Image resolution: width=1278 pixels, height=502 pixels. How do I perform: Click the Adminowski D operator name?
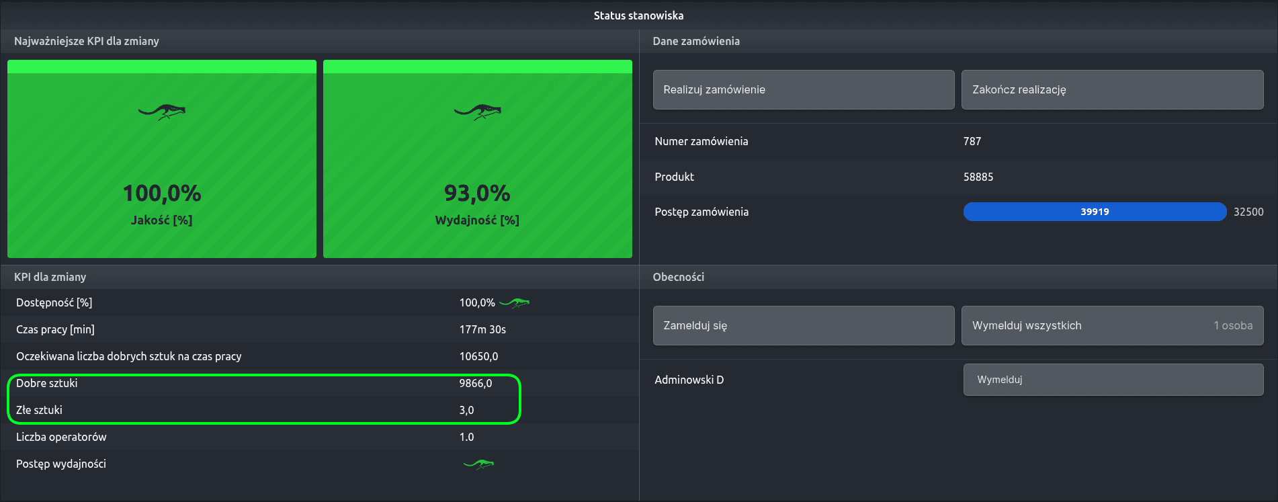[x=689, y=380]
